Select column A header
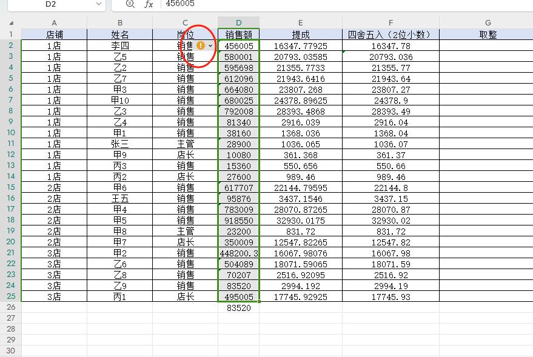533x357 pixels. [54, 23]
